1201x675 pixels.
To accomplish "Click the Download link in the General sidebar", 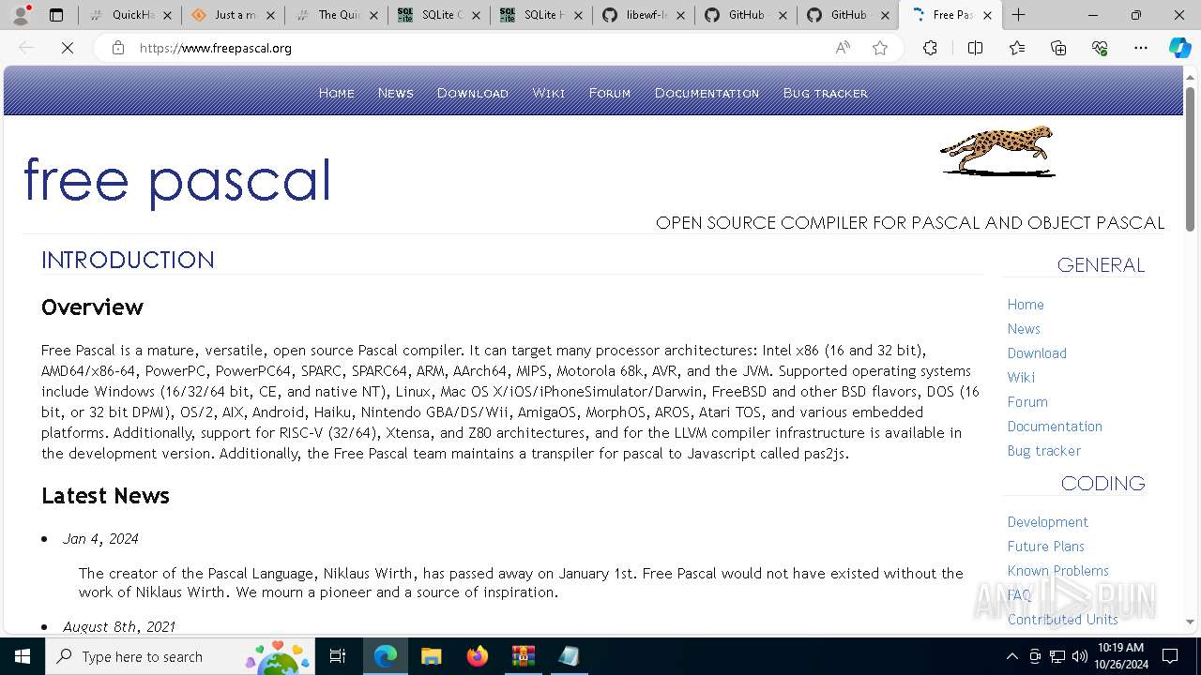I will 1037,353.
